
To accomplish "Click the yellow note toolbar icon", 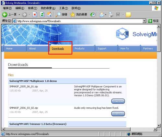I will tap(128, 15).
